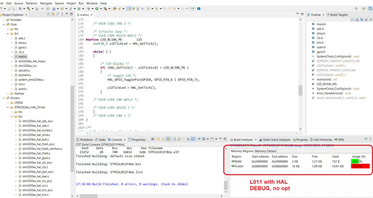This screenshot has height=198, width=373.
Task: Collapse the Drivers folder
Action: pos(4,98)
